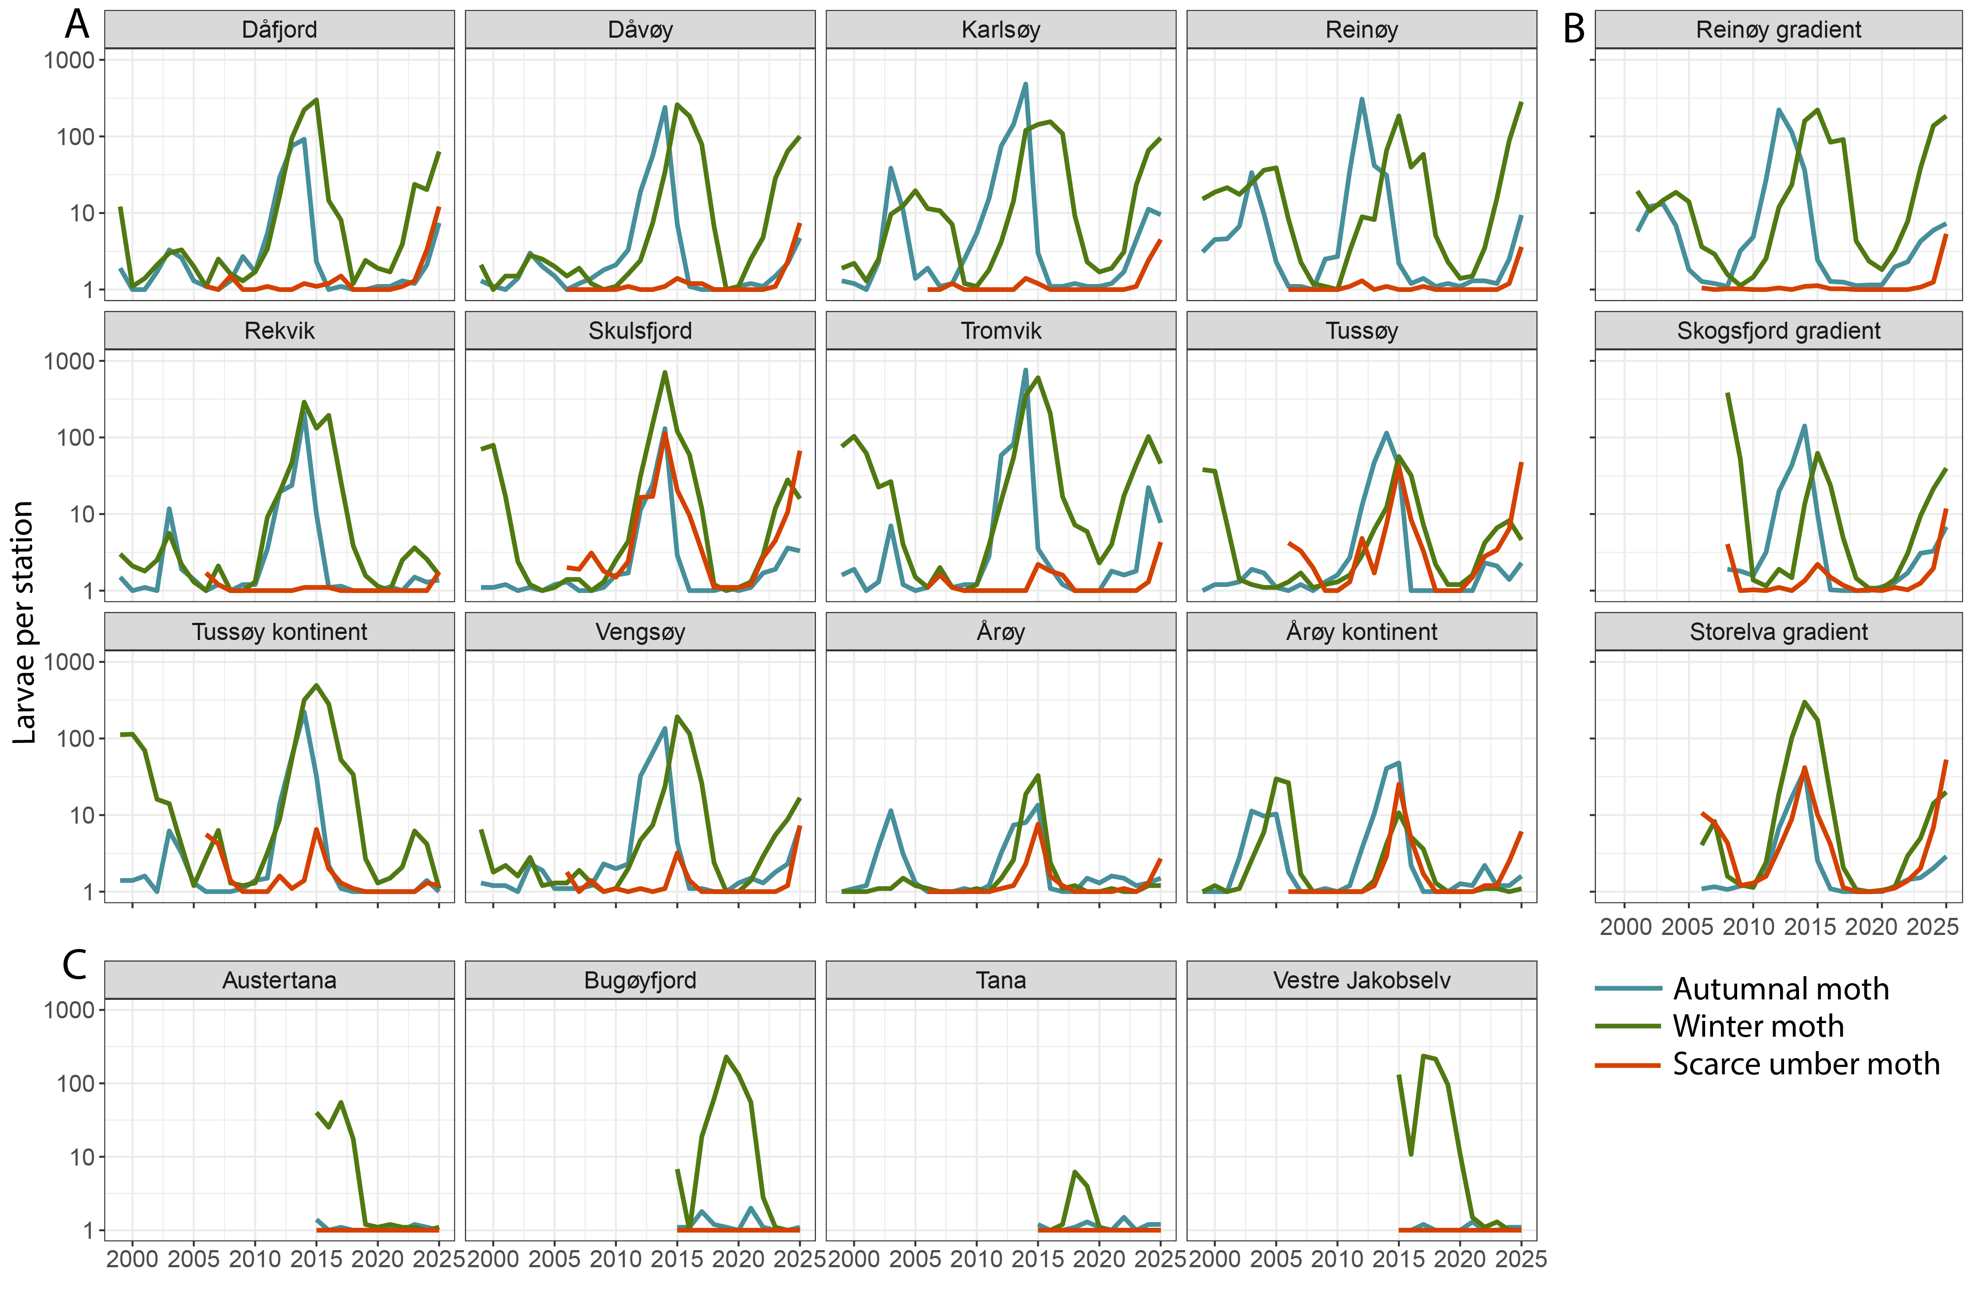Click the Scarce umber moth legend label

[x=1806, y=1064]
